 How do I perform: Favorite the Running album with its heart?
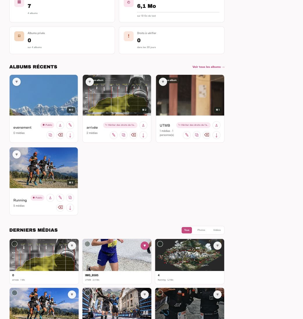[x=17, y=155]
